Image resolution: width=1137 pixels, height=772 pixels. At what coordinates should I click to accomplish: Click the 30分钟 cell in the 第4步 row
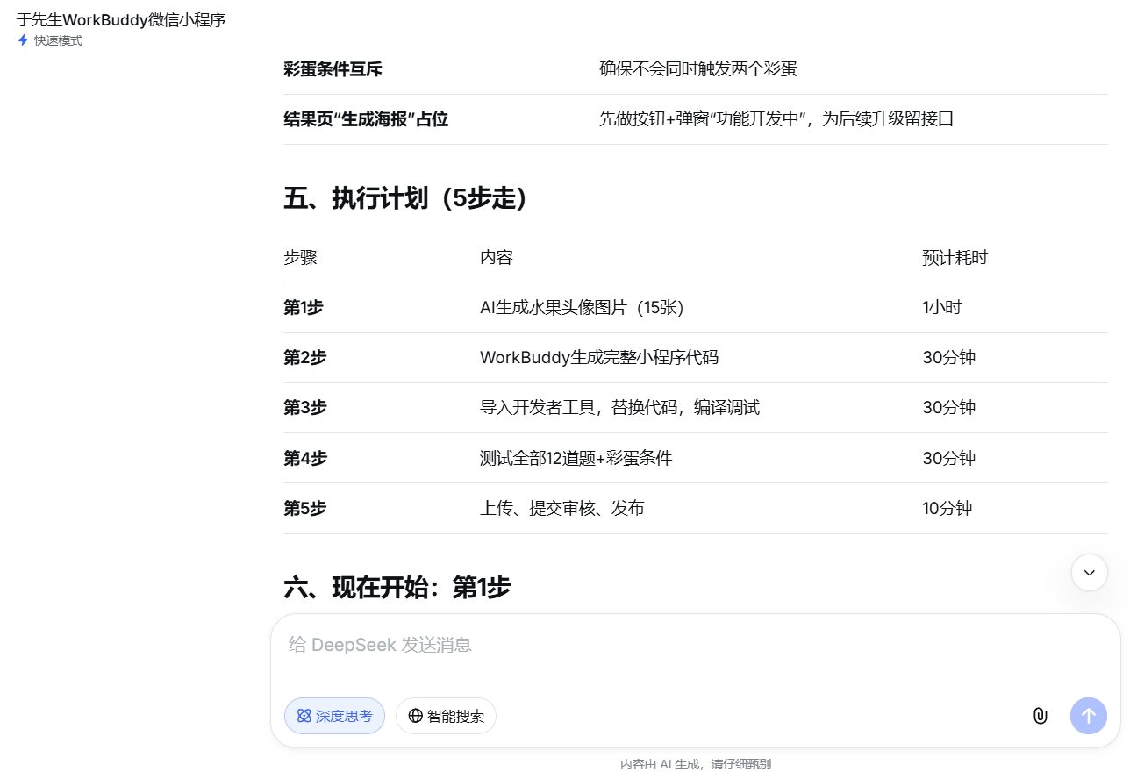948,458
